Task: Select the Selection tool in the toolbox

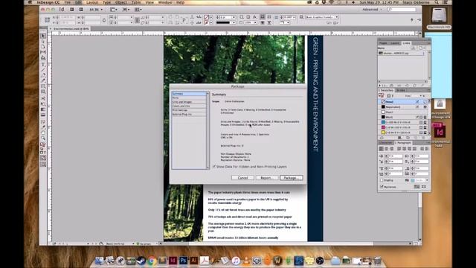Action: coord(43,36)
